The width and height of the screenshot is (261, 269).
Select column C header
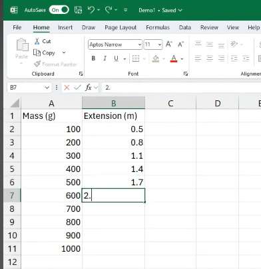pyautogui.click(x=170, y=104)
